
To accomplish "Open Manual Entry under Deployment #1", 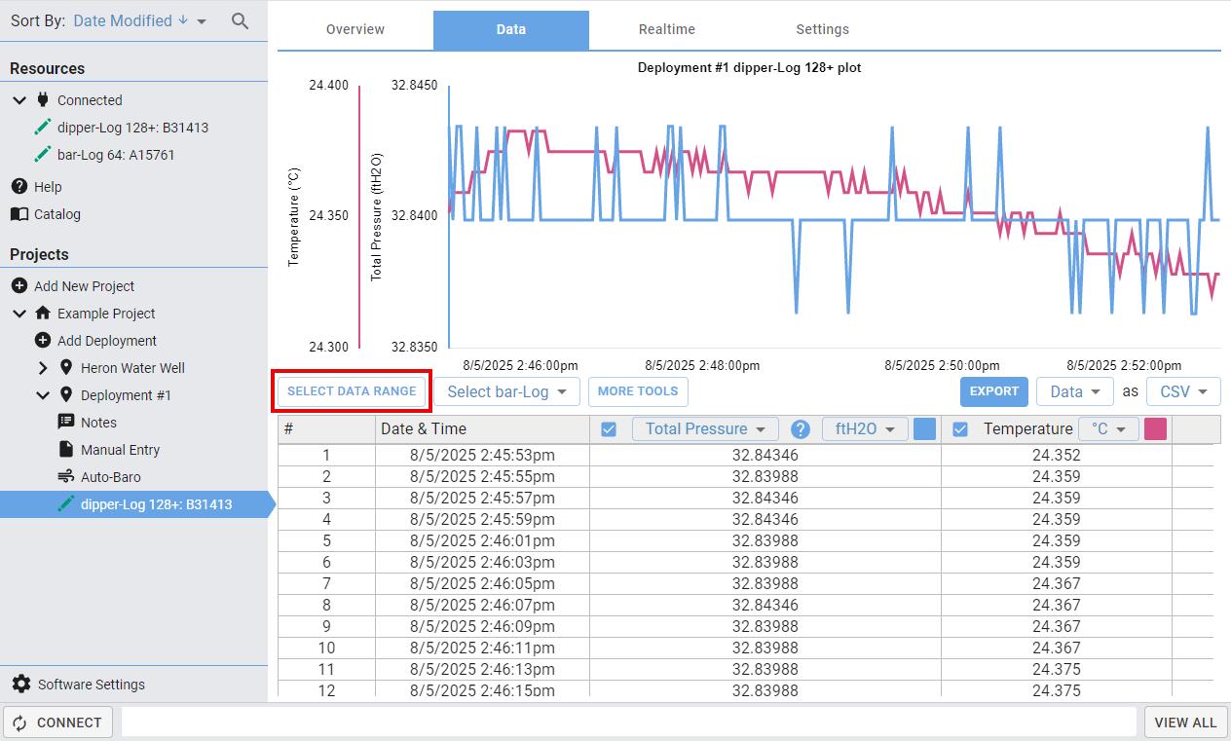I will click(x=120, y=450).
